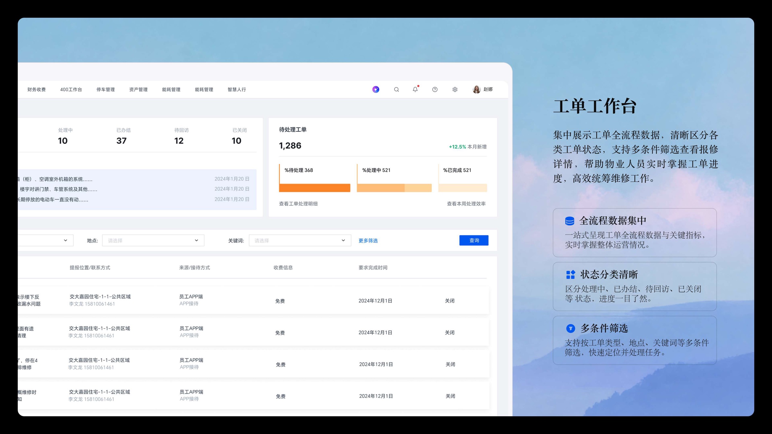Image resolution: width=772 pixels, height=434 pixels.
Task: Open the first 能耗管理 menu item
Action: click(x=171, y=89)
